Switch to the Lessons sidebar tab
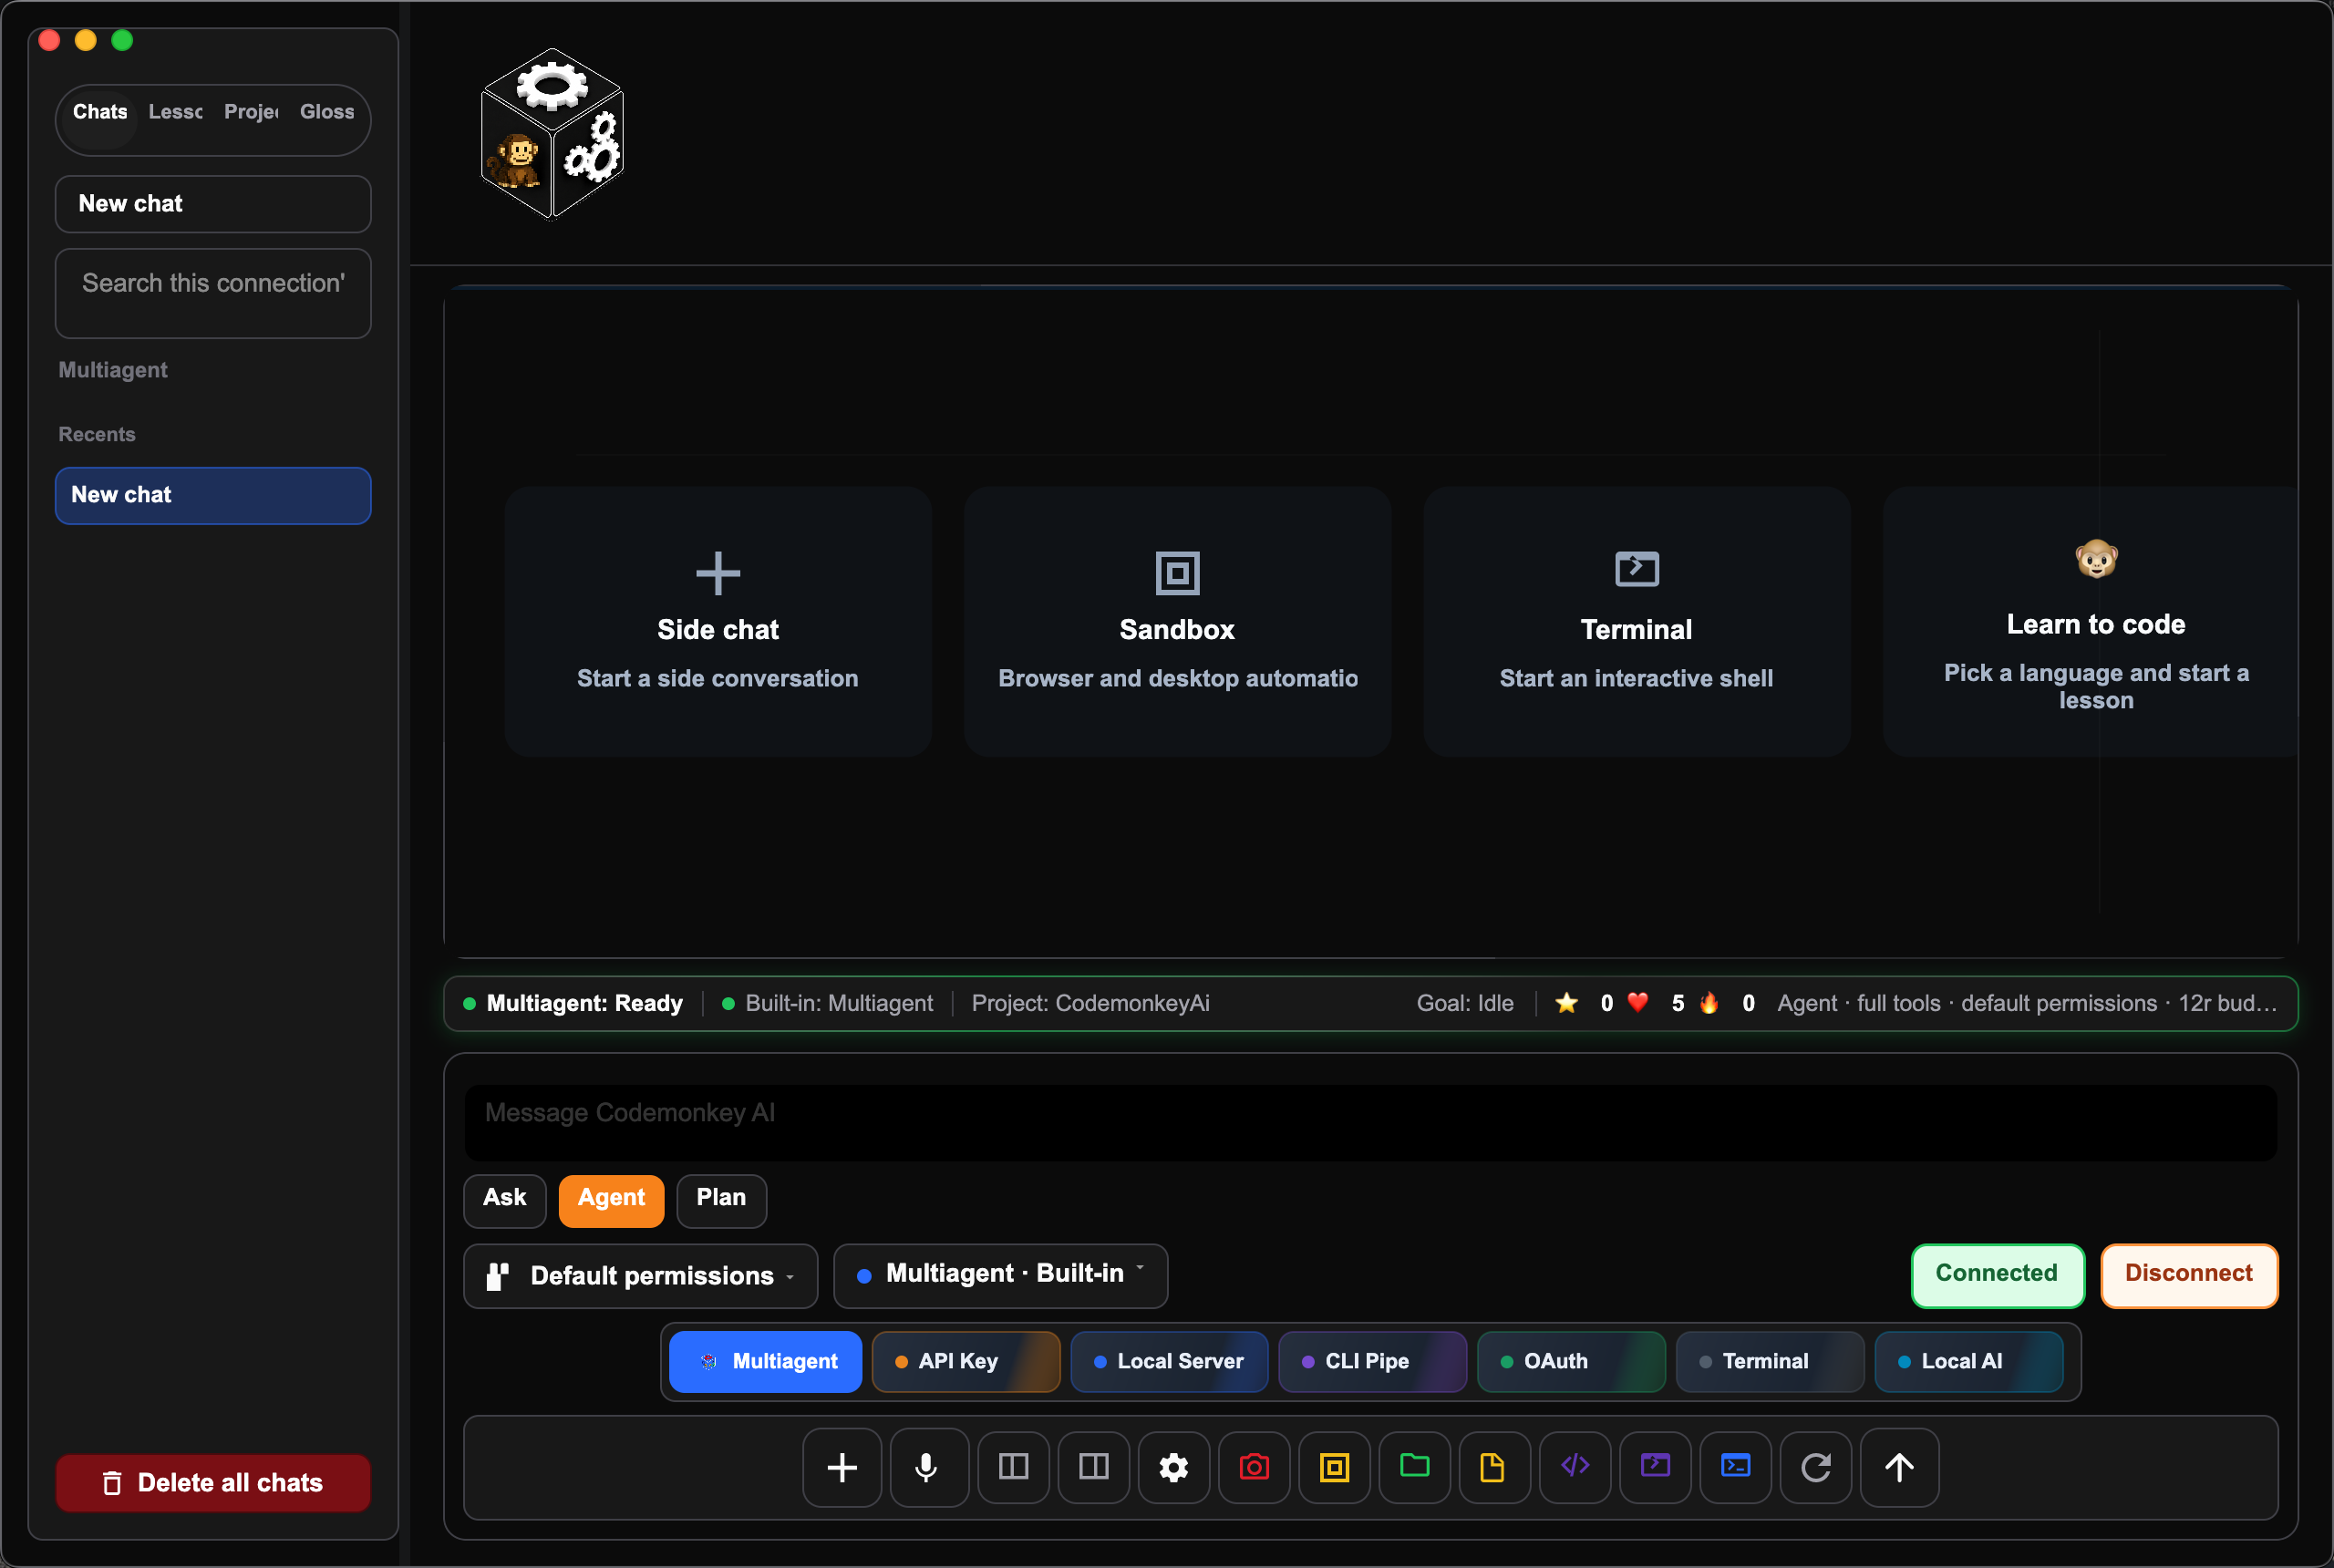Viewport: 2334px width, 1568px height. [176, 112]
